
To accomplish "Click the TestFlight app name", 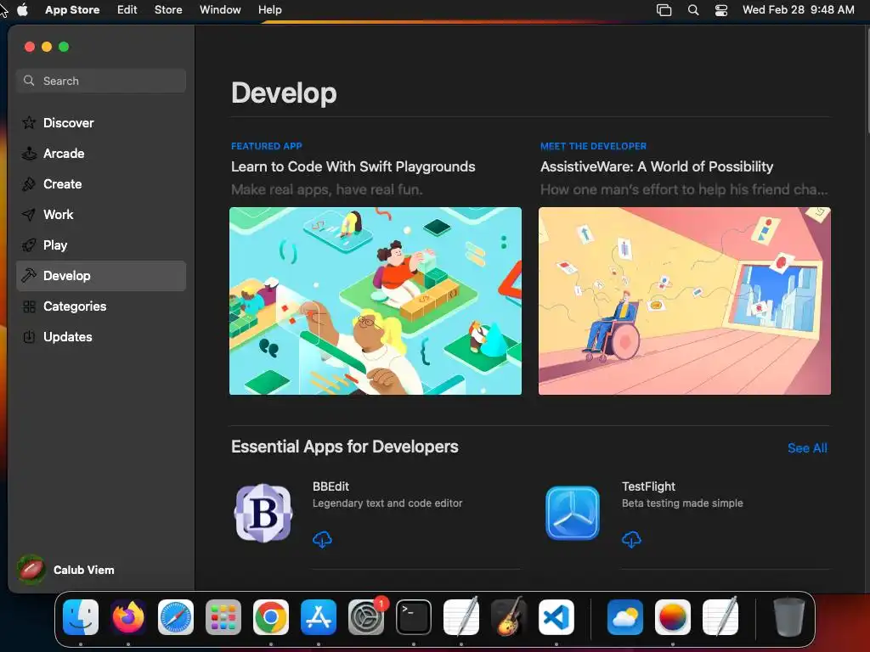I will coord(648,486).
